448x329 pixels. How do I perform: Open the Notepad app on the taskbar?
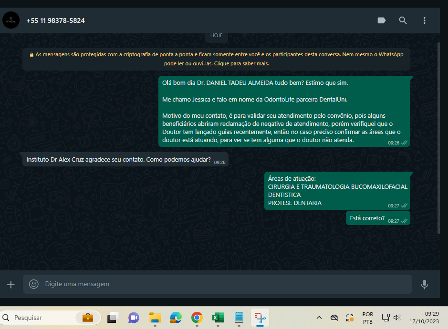[239, 318]
